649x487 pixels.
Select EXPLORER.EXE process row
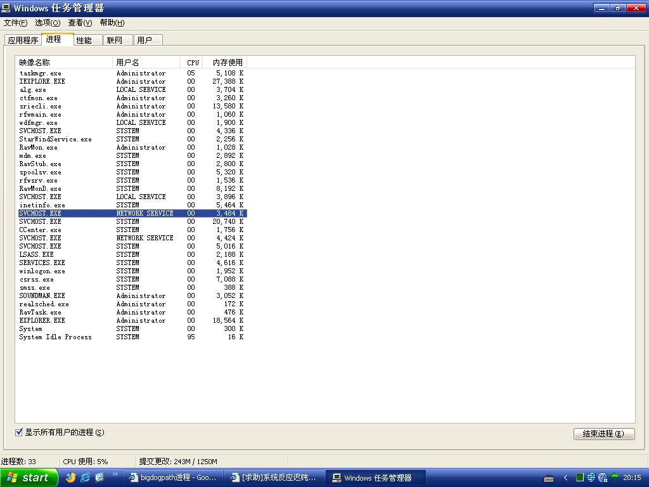point(132,320)
